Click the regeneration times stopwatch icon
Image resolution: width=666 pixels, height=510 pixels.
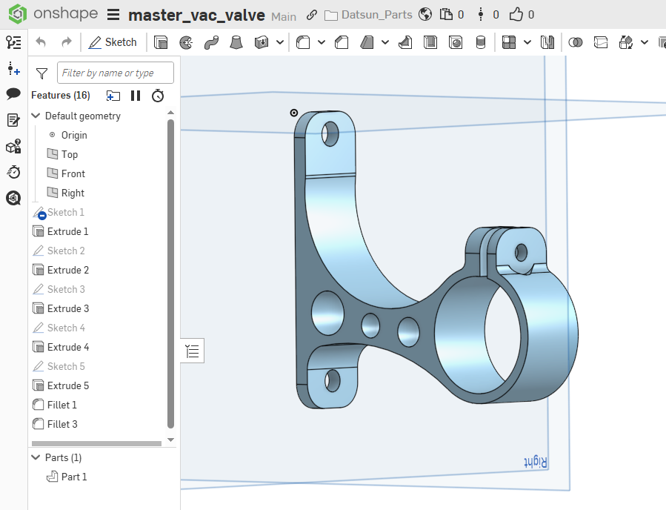coord(158,96)
